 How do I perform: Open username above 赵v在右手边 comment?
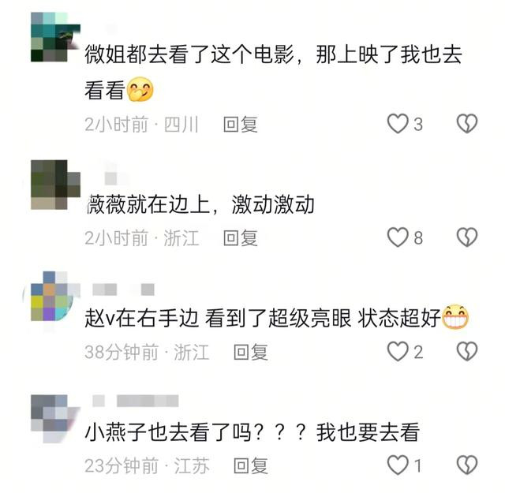124,289
